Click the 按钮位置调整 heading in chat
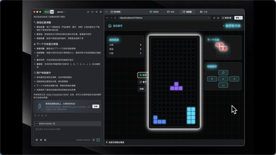The height and width of the screenshot is (155, 276). (x=44, y=23)
